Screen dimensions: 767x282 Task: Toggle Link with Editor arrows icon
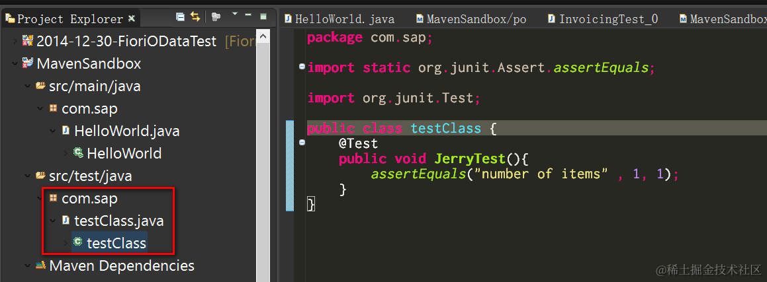point(195,17)
